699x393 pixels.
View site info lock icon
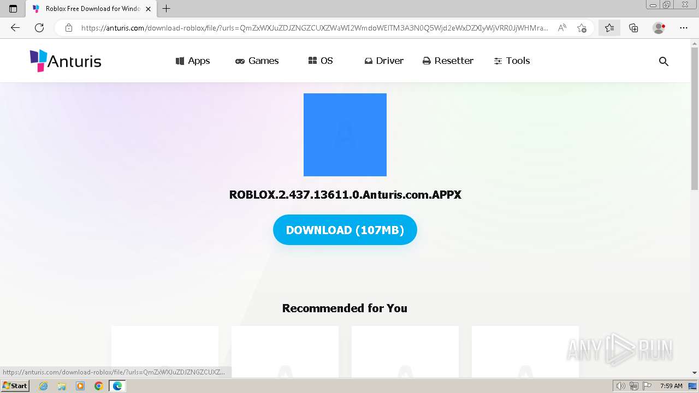click(x=68, y=28)
